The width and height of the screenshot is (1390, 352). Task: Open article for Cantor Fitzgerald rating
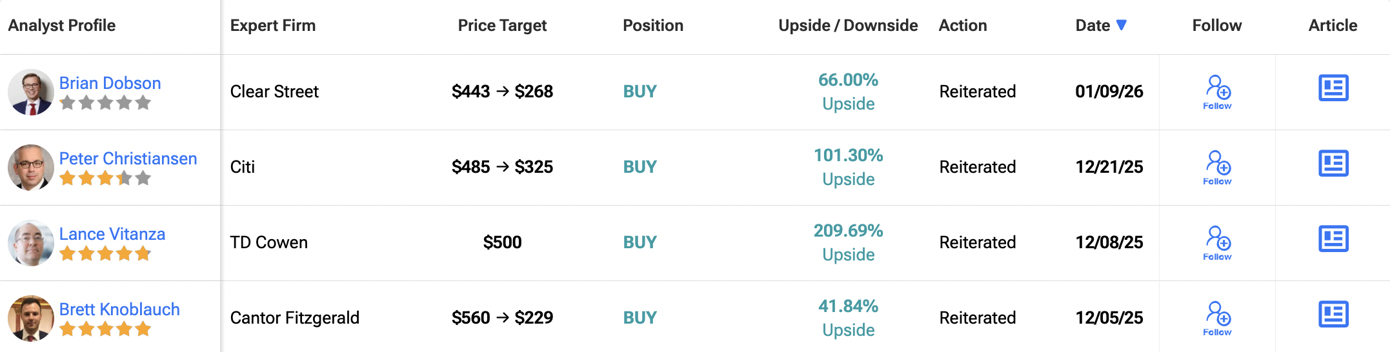(1333, 315)
